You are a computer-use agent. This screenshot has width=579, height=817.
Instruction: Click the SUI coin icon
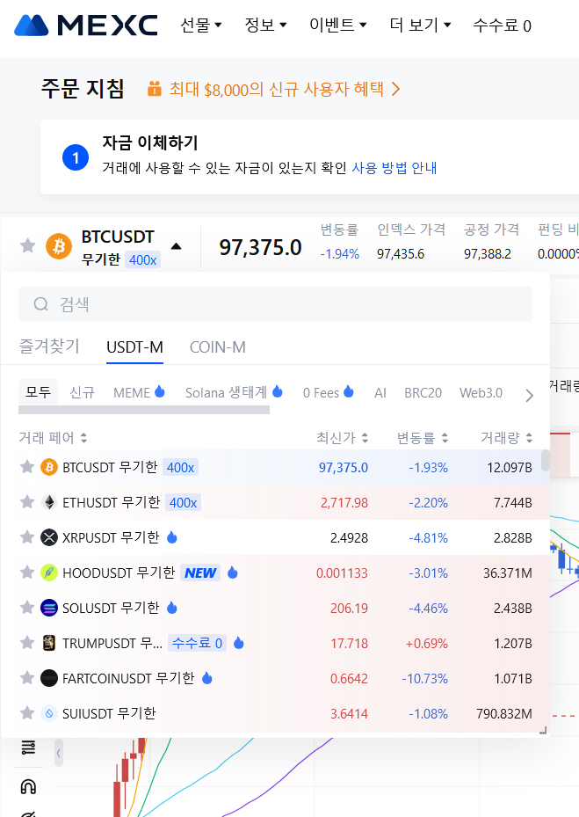pyautogui.click(x=49, y=713)
